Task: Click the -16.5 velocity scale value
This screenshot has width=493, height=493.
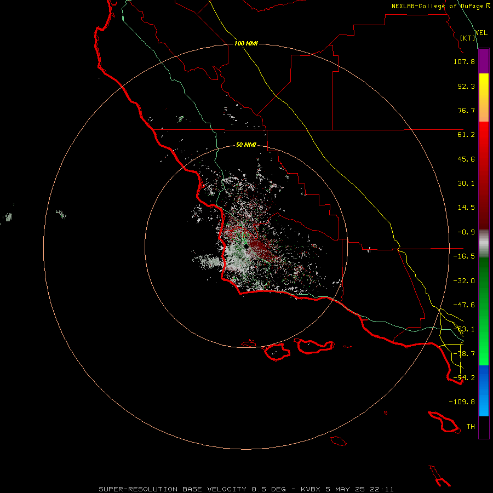Action: coord(464,256)
